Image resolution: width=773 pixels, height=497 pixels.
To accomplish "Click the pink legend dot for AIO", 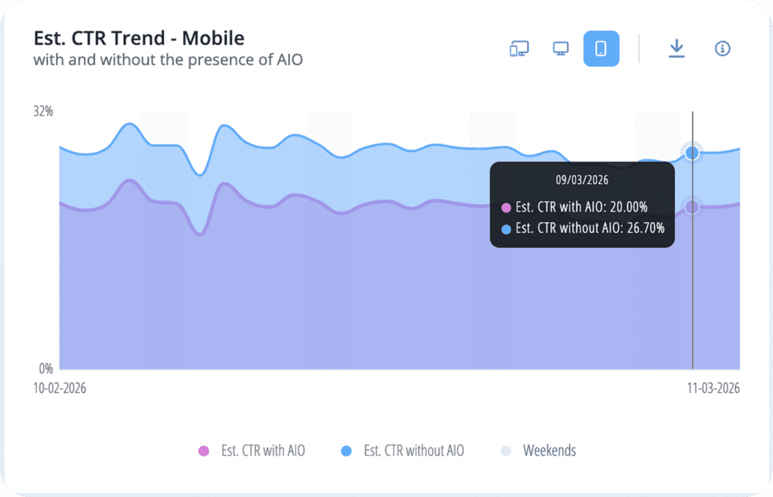I will pyautogui.click(x=205, y=451).
